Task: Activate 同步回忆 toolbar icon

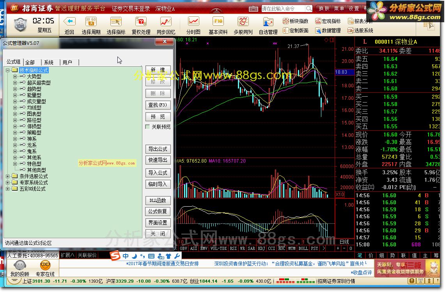Action: (x=166, y=21)
